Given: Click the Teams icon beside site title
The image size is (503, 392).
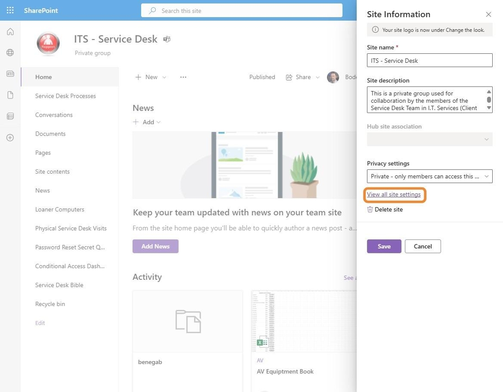Looking at the screenshot, I should coord(167,39).
